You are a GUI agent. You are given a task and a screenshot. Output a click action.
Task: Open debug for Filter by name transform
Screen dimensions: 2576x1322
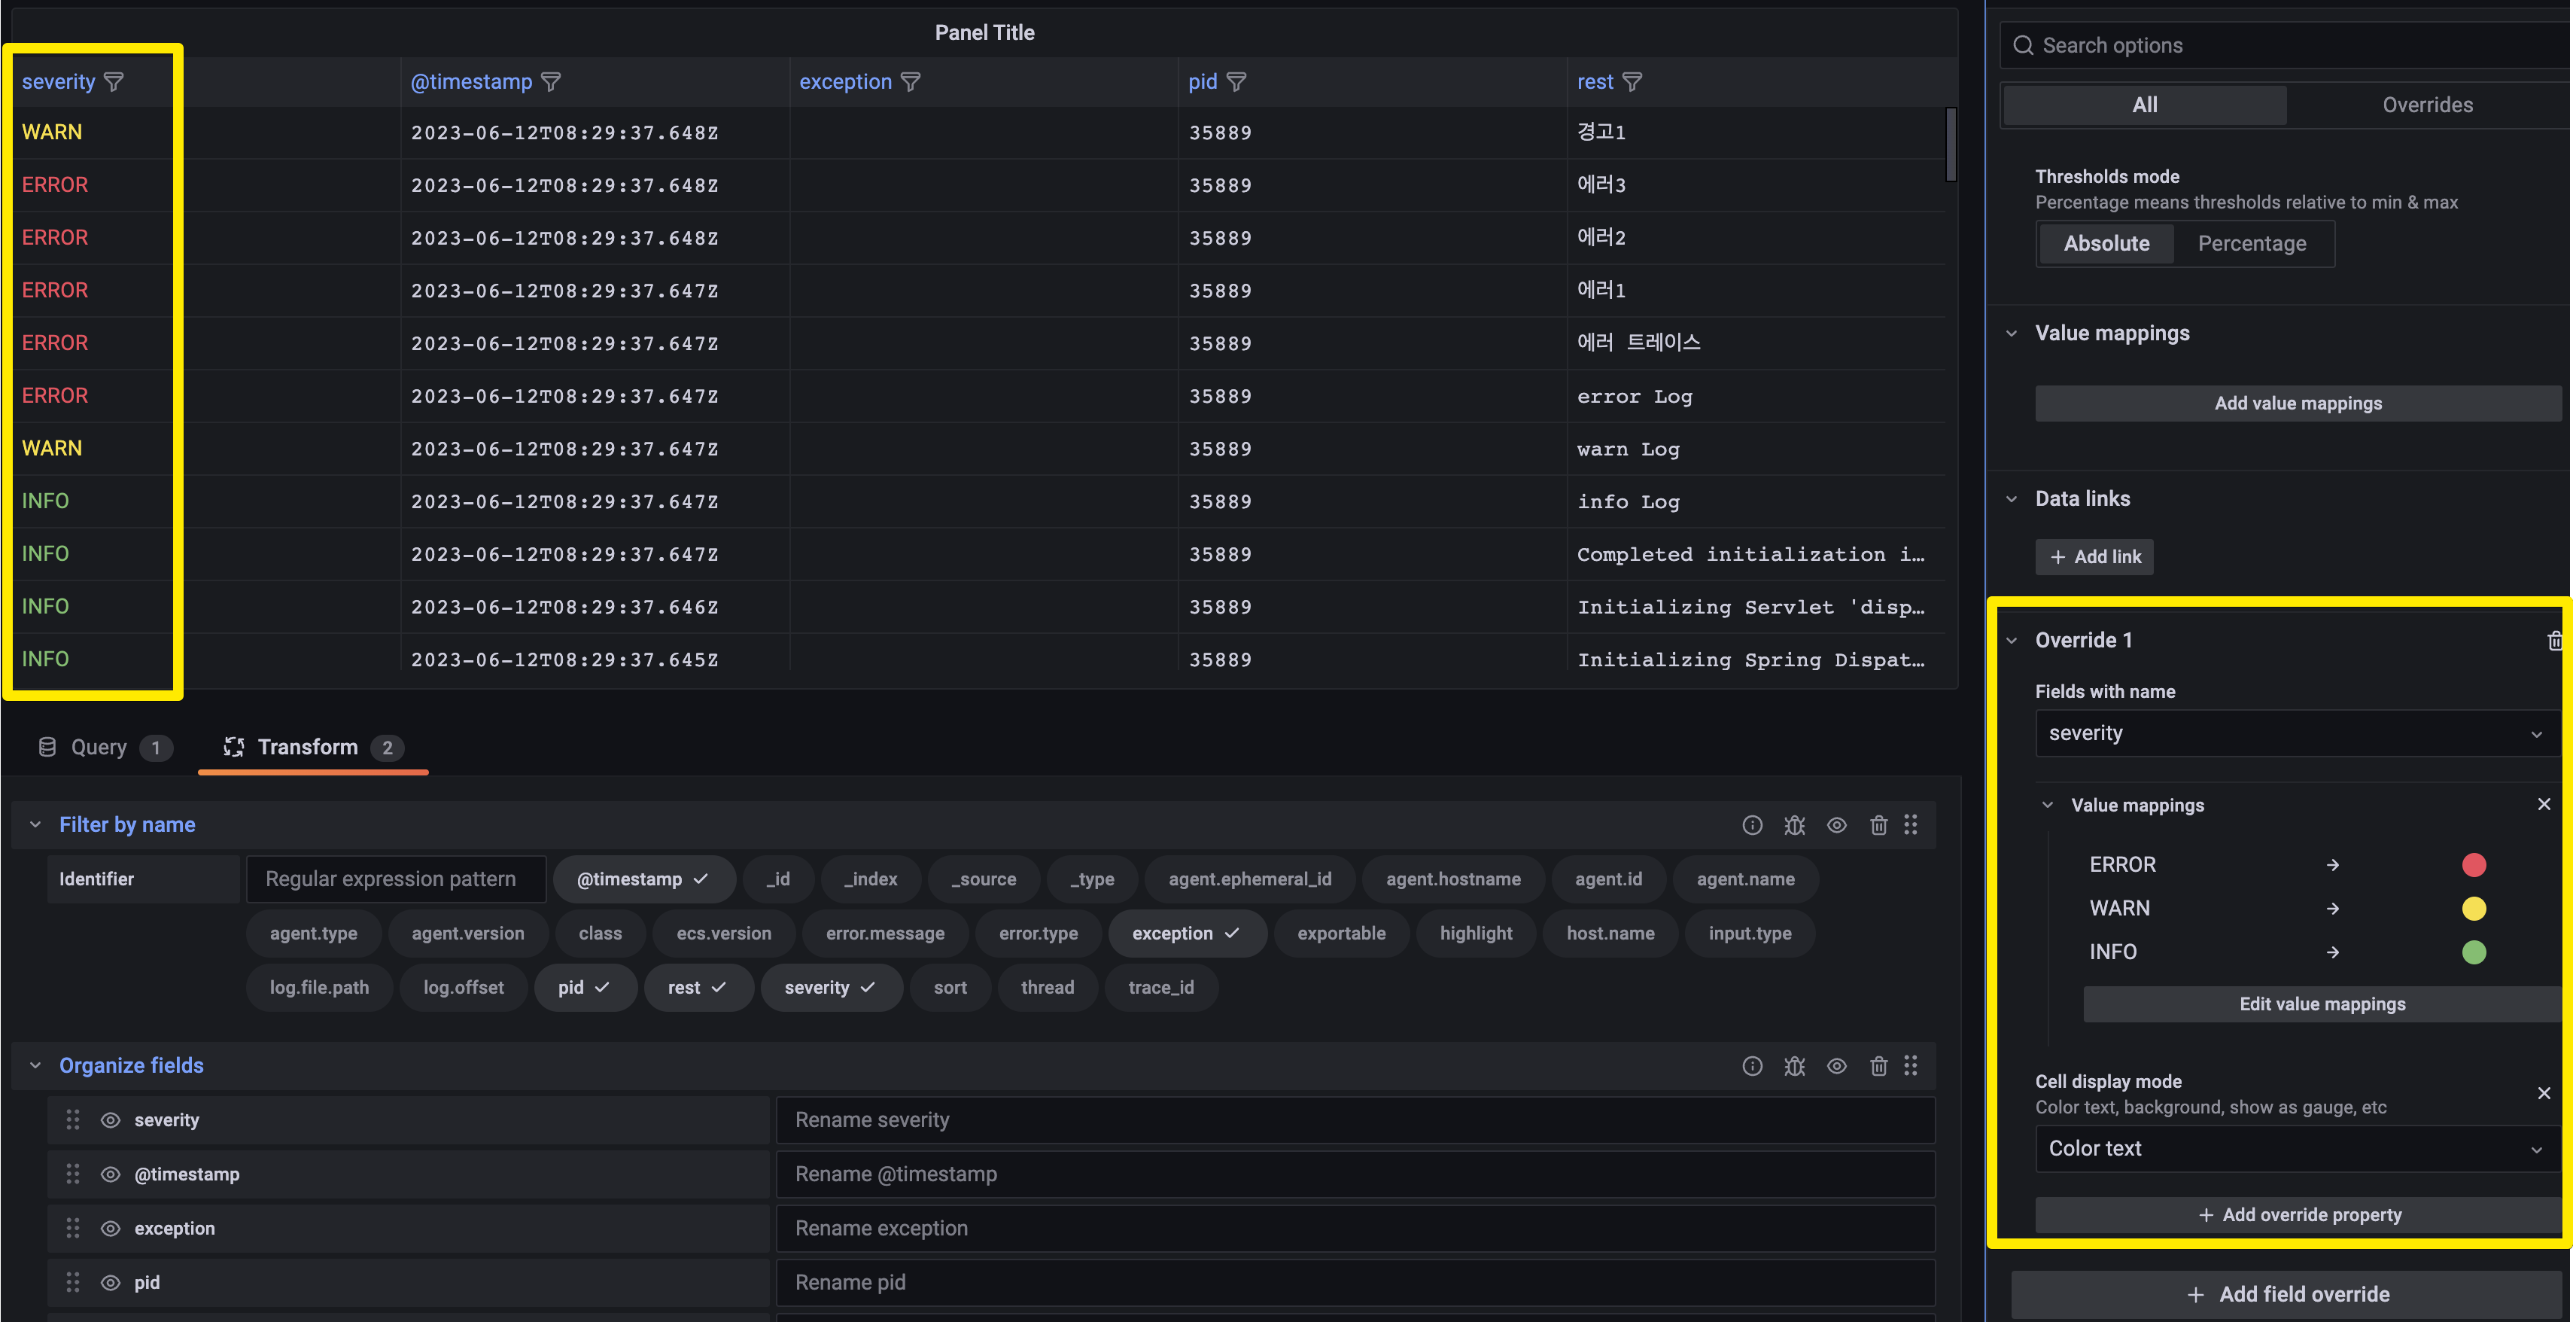pos(1794,824)
